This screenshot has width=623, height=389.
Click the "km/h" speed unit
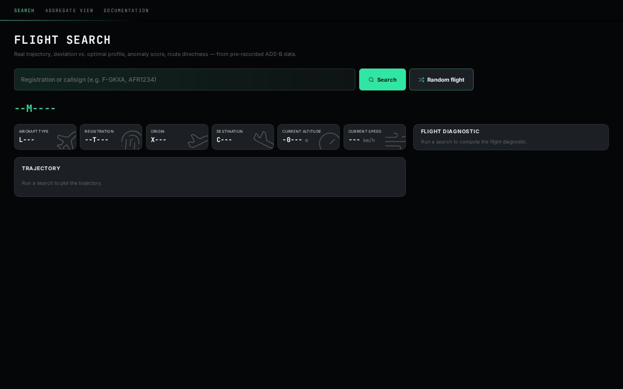point(369,141)
